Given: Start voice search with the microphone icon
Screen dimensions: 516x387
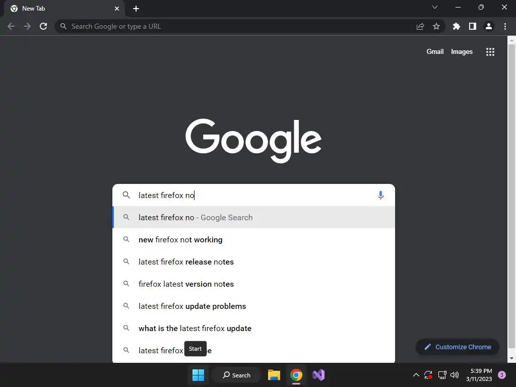Looking at the screenshot, I should [x=381, y=195].
